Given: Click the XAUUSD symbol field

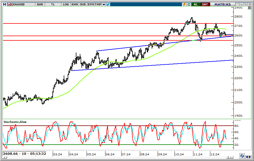Looking at the screenshot, I should [19, 4].
